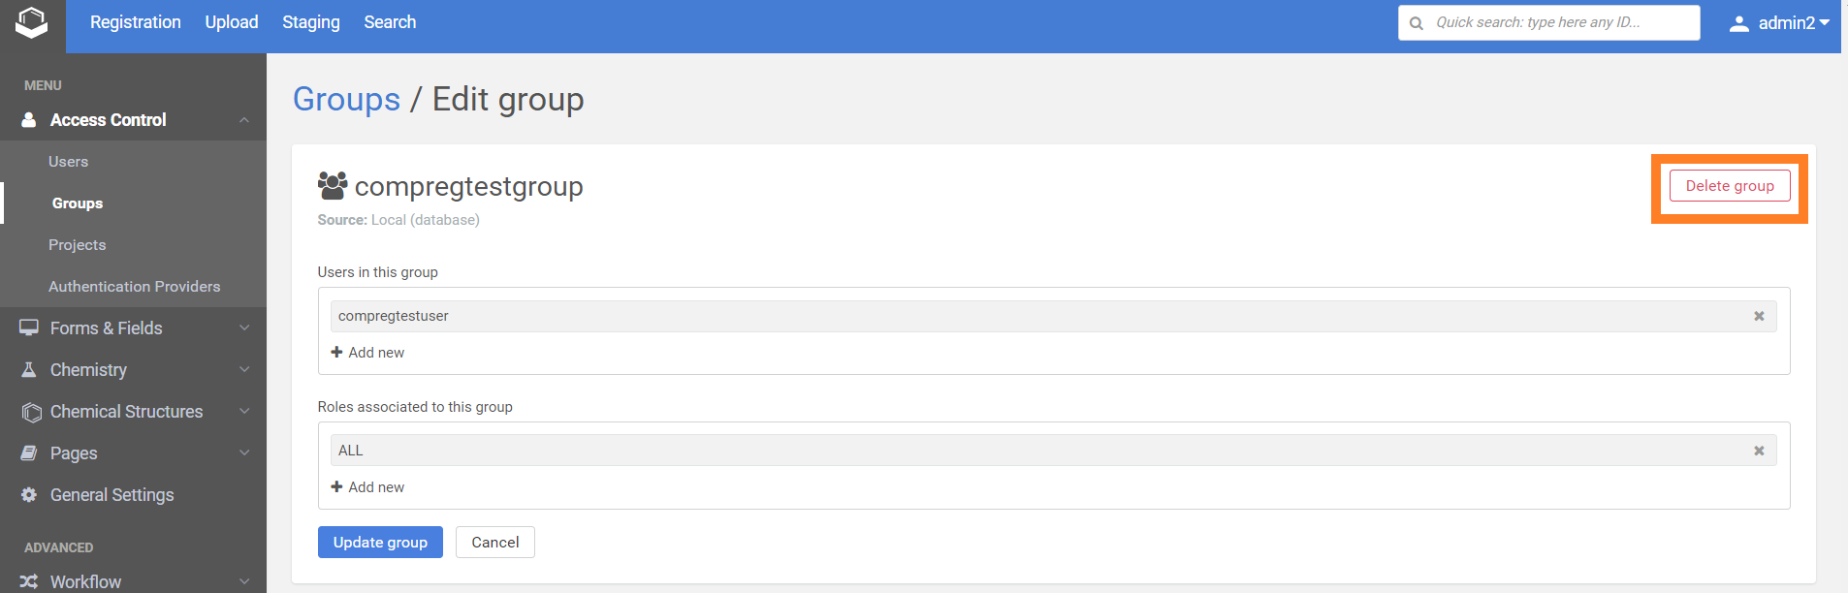Collapse the Access Control section

[244, 120]
